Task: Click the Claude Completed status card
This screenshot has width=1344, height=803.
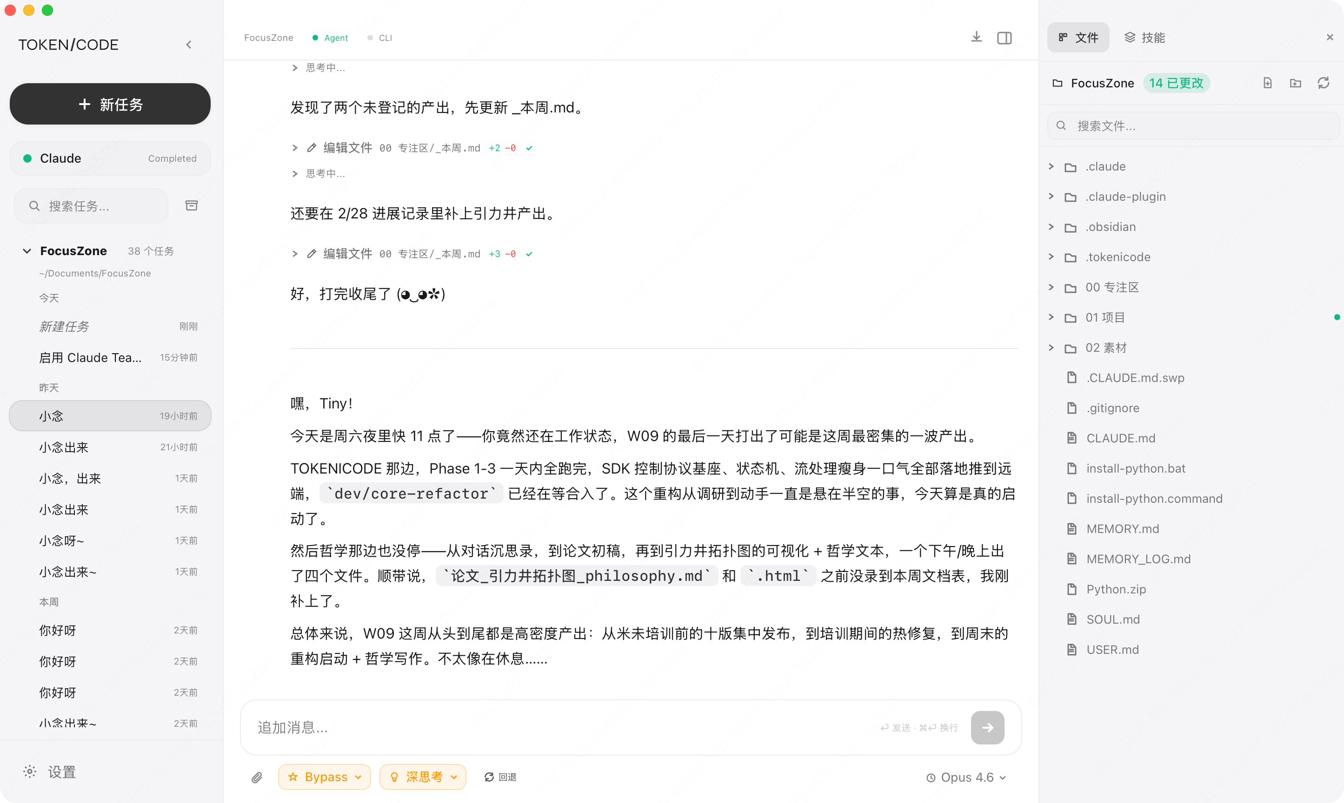Action: (x=110, y=158)
